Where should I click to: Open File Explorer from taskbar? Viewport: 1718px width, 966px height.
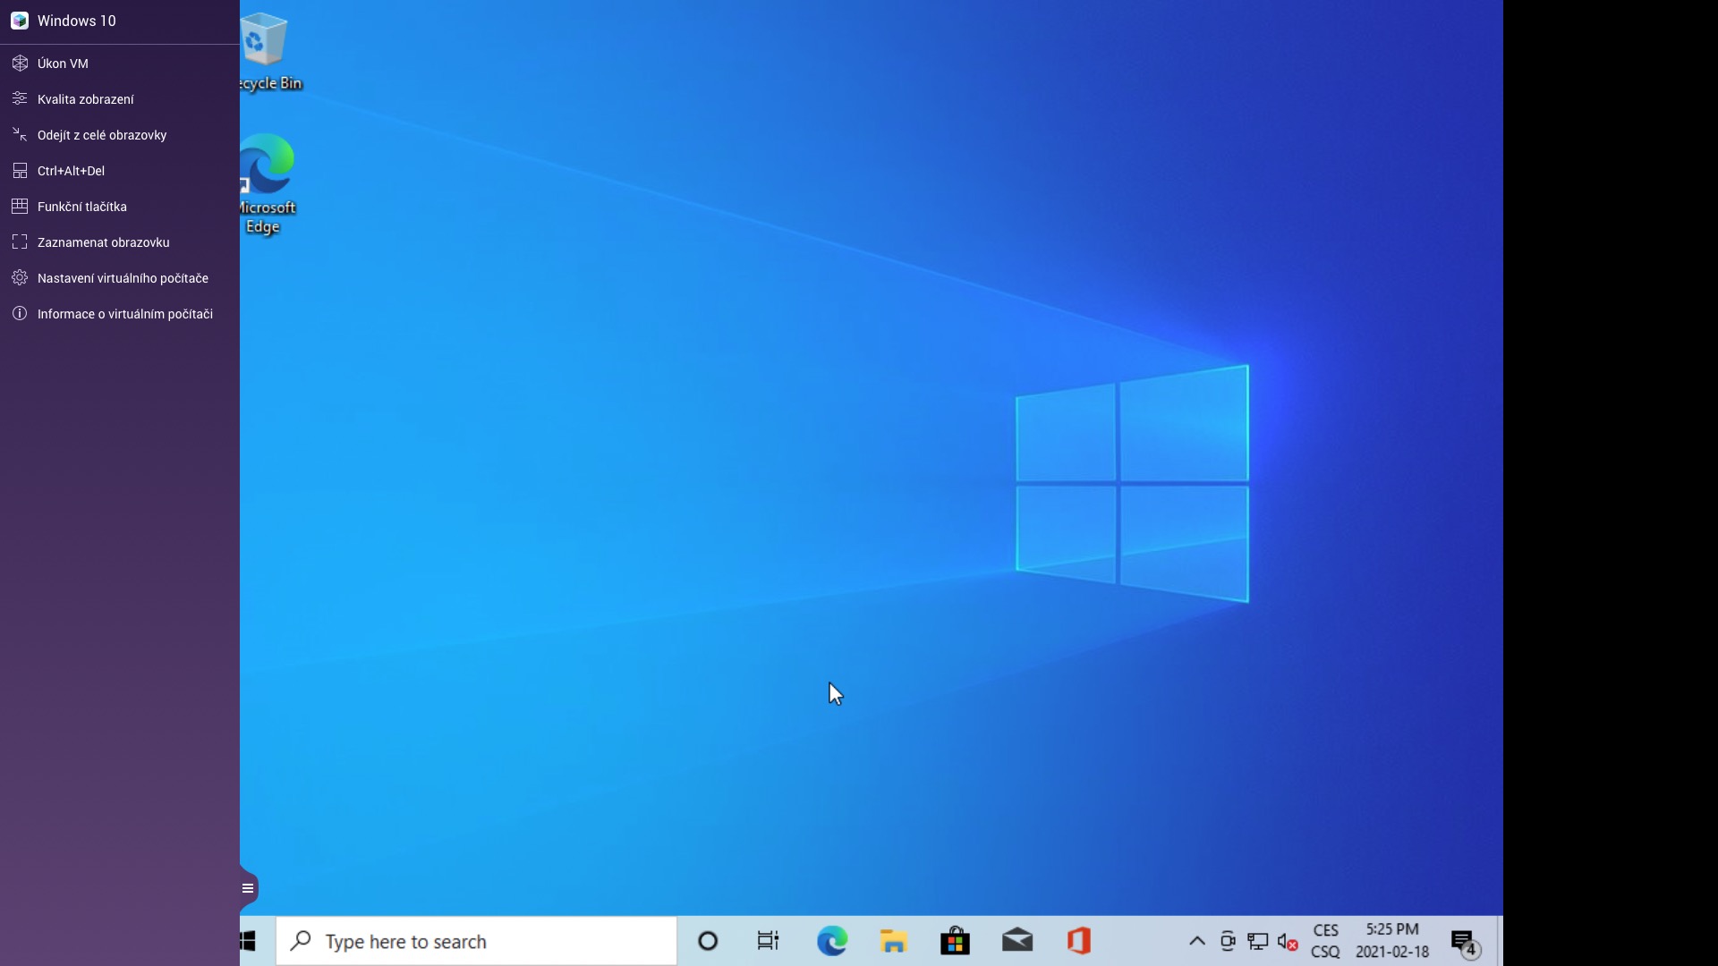(x=893, y=941)
